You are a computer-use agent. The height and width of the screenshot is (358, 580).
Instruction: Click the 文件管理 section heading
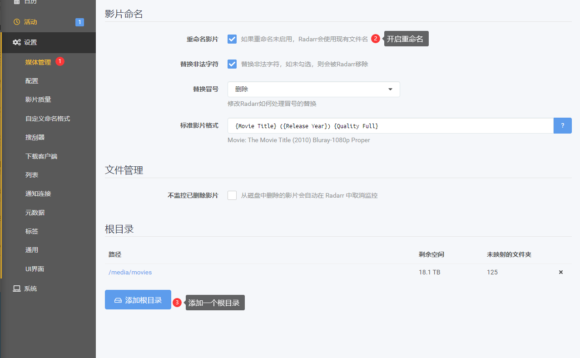(x=124, y=170)
